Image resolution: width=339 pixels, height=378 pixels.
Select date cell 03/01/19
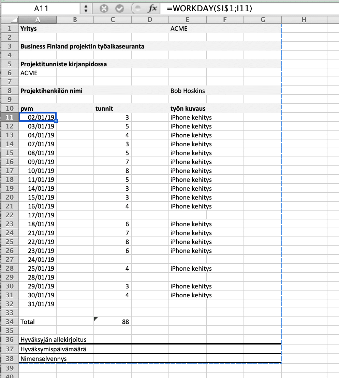pyautogui.click(x=38, y=126)
